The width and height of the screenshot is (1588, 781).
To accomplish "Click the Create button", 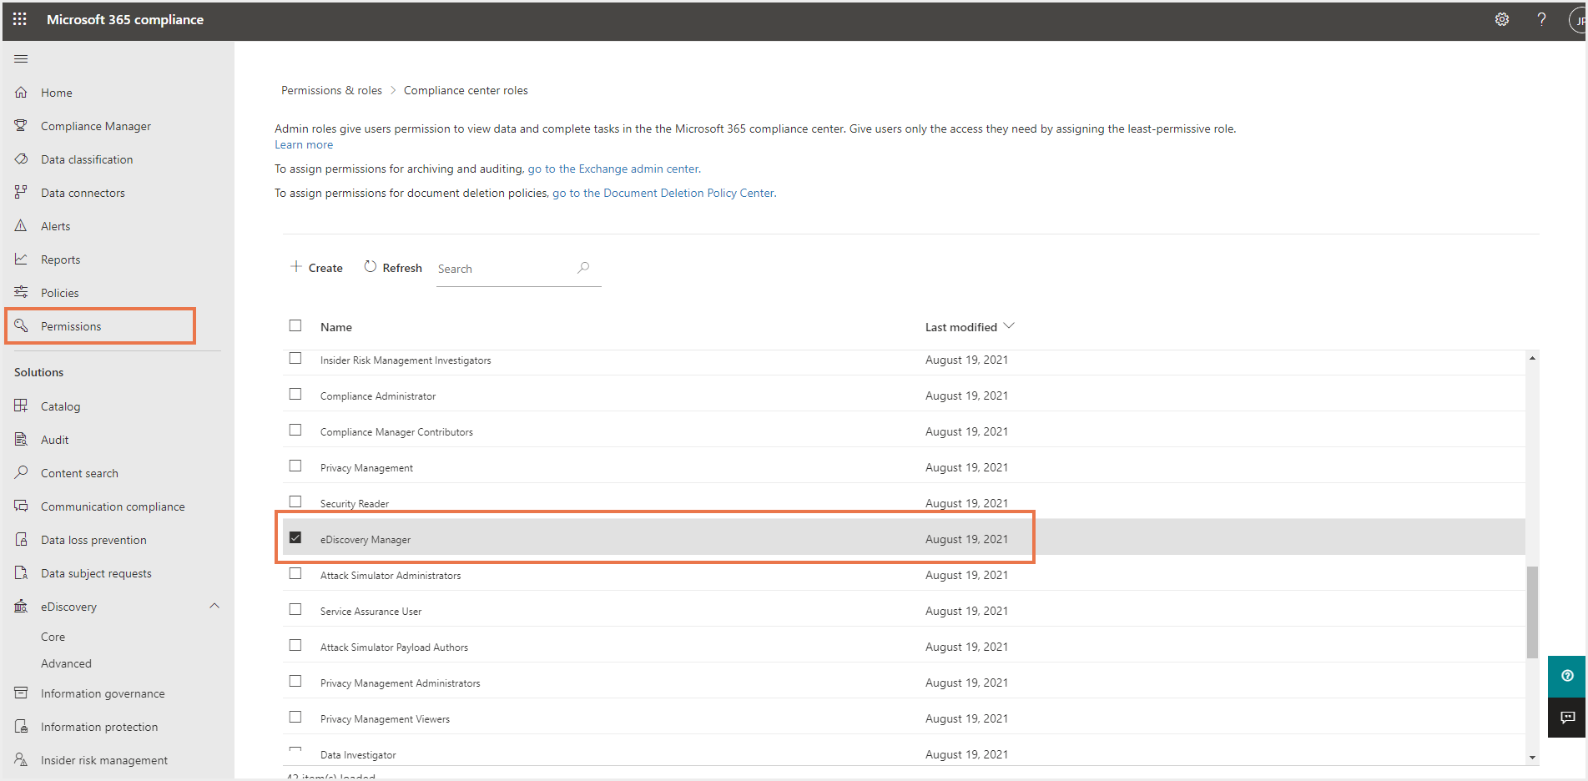I will (317, 268).
